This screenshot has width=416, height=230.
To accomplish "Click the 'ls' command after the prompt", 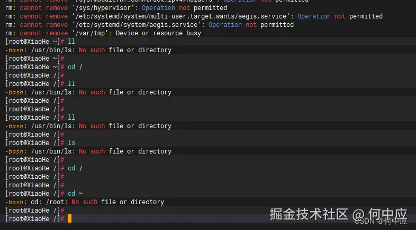I will 71,142.
